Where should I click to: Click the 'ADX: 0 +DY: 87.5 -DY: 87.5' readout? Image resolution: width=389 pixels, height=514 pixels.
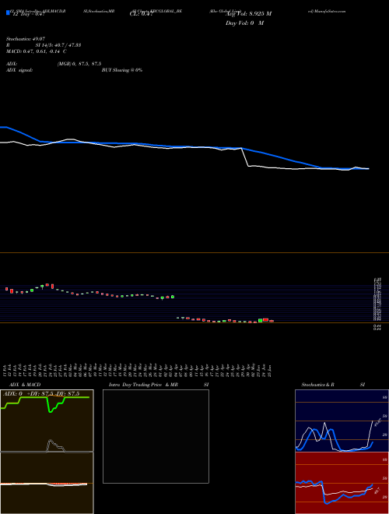coord(41,394)
